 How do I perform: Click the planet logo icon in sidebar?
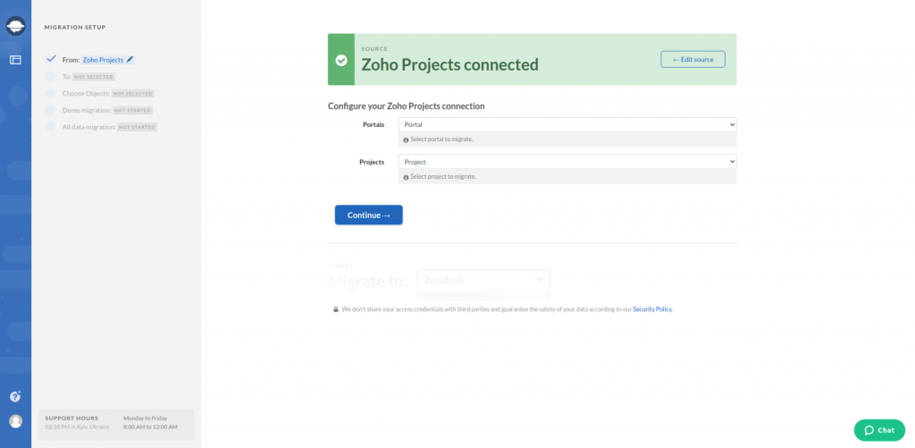(15, 26)
